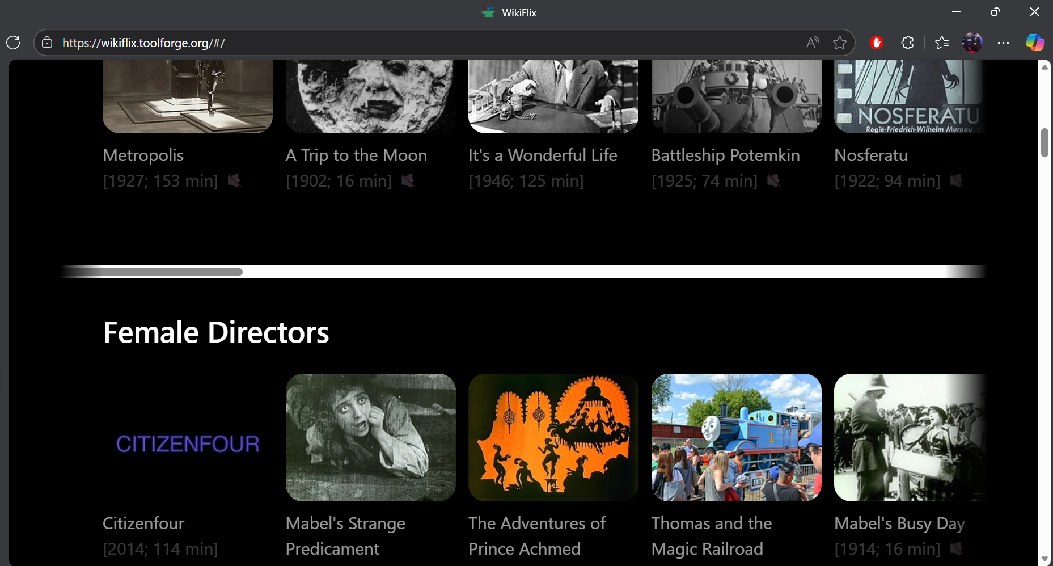The width and height of the screenshot is (1053, 566).
Task: Open The Adventures of Prince Achmed thumbnail
Action: (553, 437)
